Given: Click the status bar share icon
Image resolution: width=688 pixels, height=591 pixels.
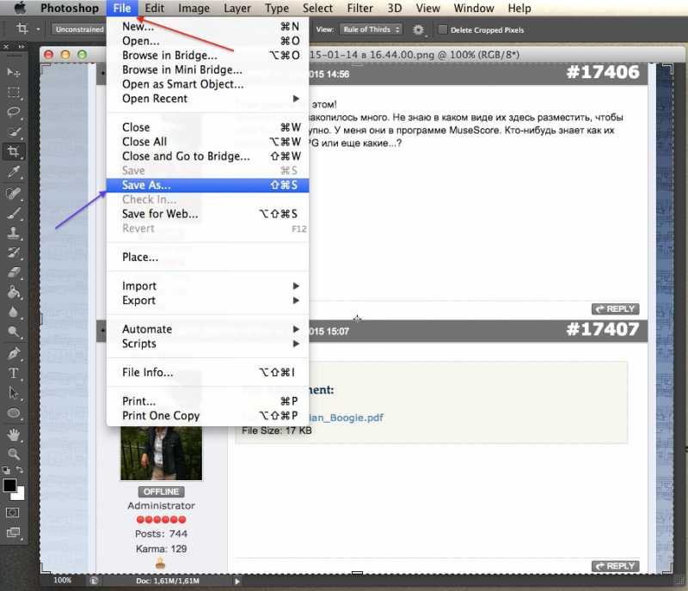Looking at the screenshot, I should coord(94,581).
